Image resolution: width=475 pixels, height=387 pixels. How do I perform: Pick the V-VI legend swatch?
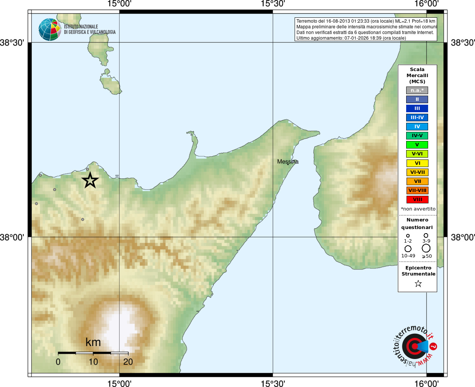[x=417, y=154]
